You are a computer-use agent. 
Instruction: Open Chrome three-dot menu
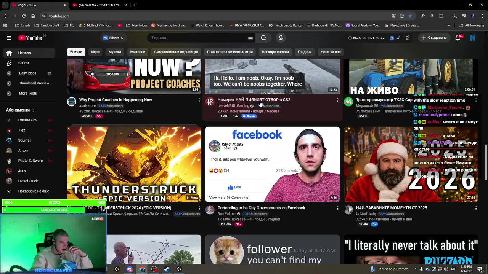click(482, 16)
